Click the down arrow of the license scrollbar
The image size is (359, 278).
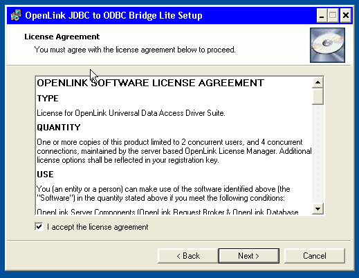[x=317, y=209]
